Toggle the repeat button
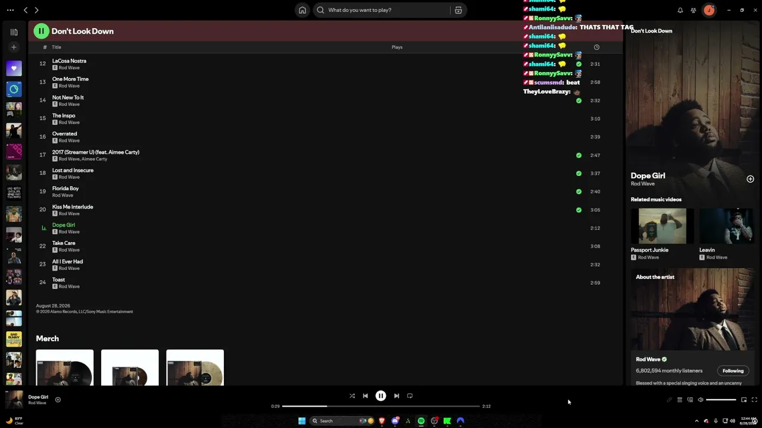 point(410,396)
